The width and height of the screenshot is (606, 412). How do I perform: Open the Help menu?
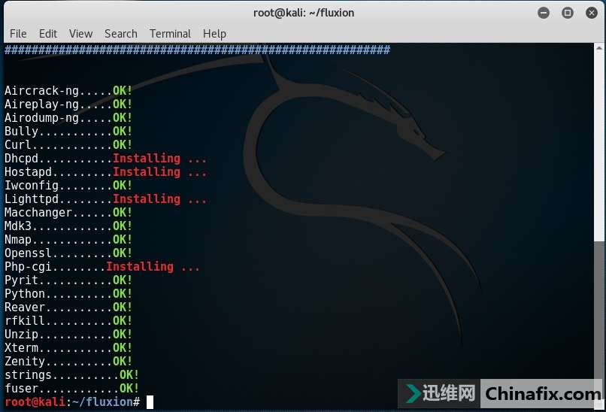[x=214, y=34]
